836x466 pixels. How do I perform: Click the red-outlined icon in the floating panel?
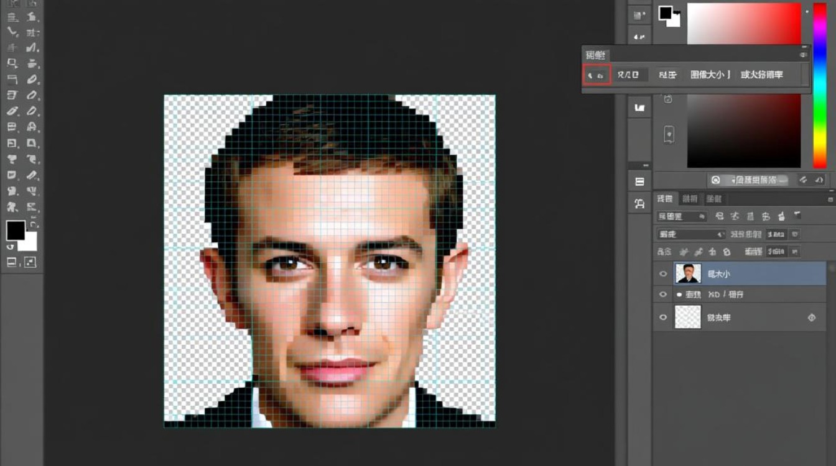click(597, 75)
